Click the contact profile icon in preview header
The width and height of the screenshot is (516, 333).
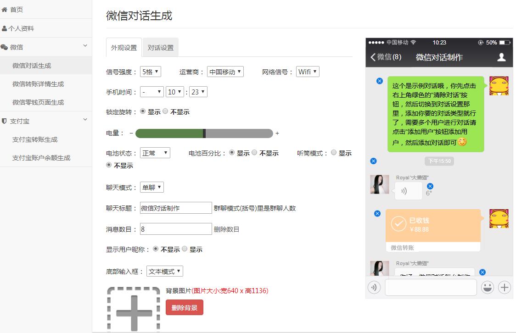tap(501, 57)
